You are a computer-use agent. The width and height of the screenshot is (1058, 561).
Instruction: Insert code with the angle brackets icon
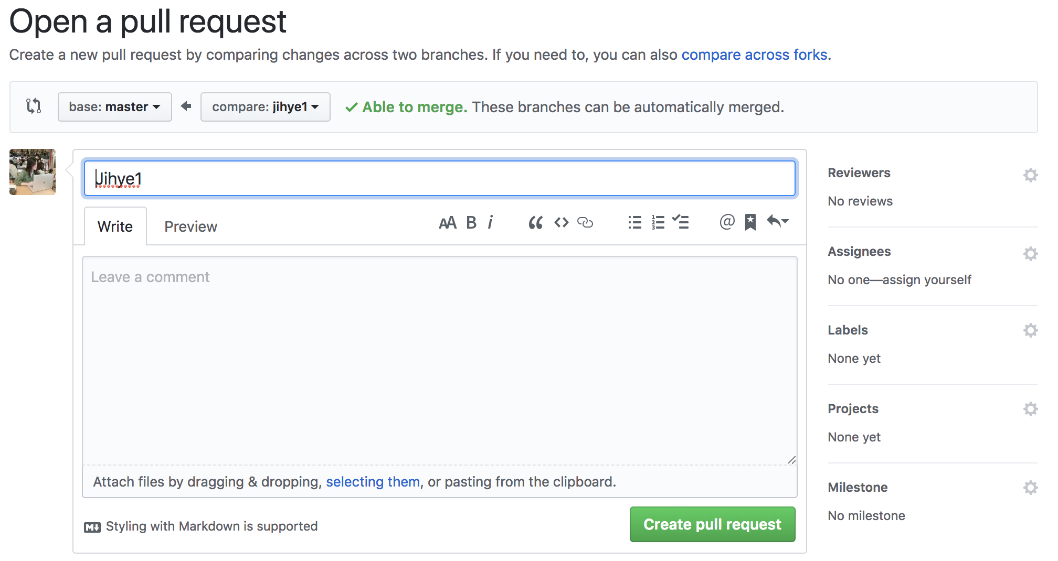click(561, 223)
